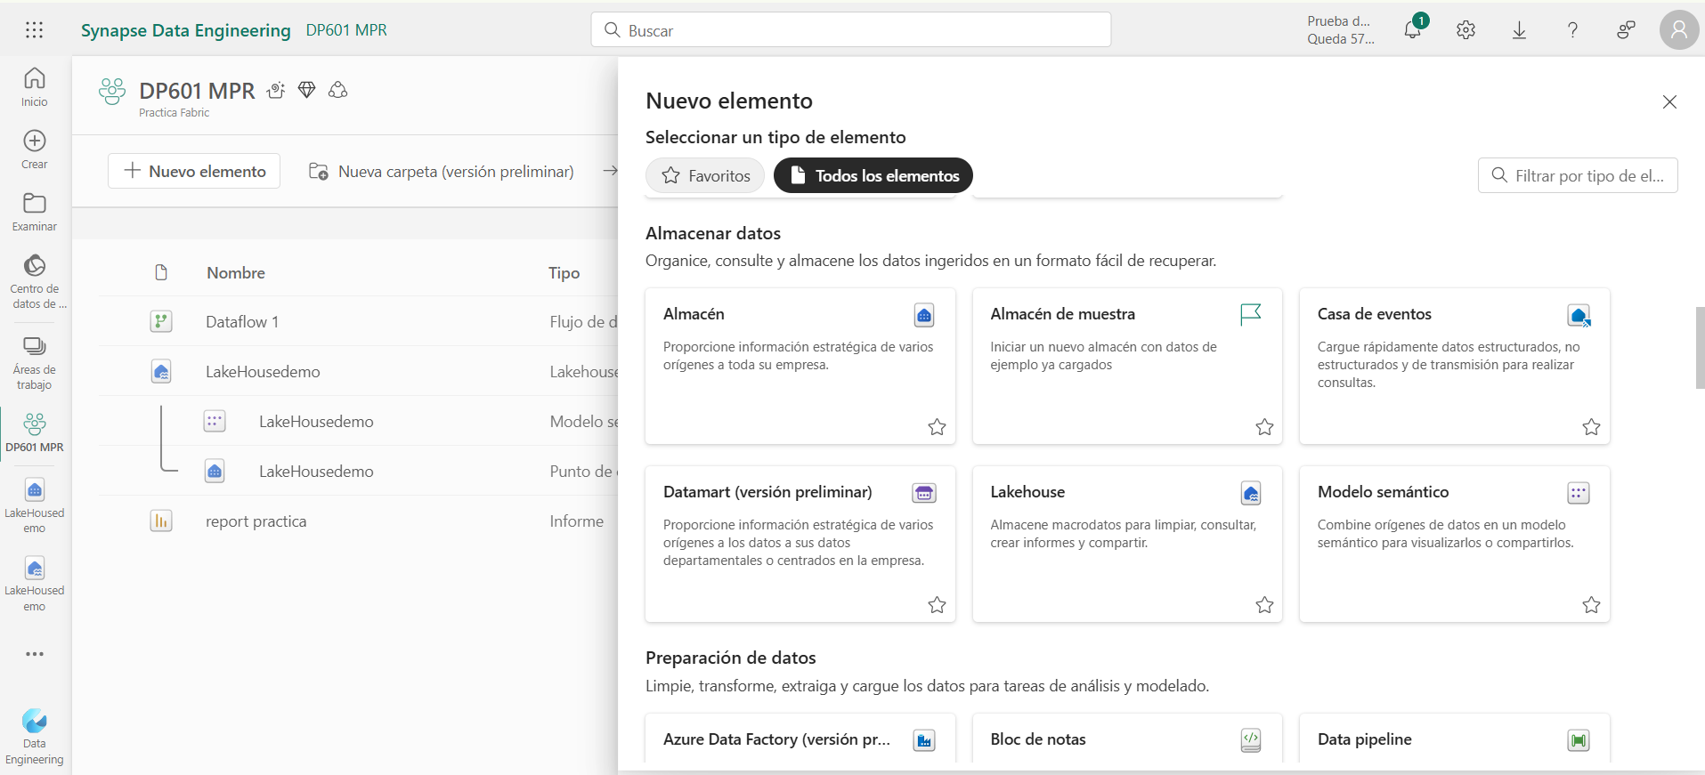The height and width of the screenshot is (775, 1705).
Task: Click the Synapse Data Engineering title
Action: coord(185,30)
